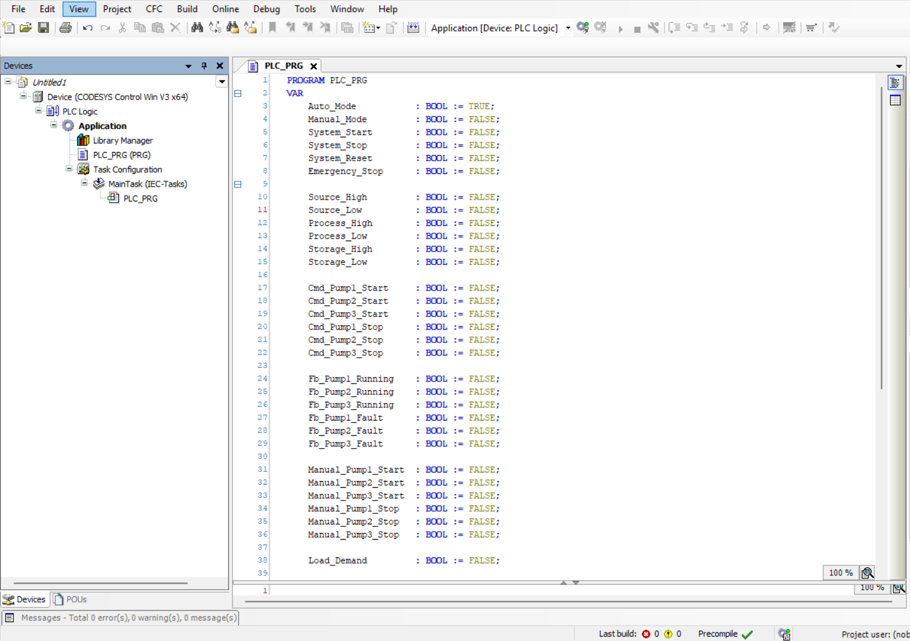910x641 pixels.
Task: Click the Devices panel horizontal scrollbar
Action: point(101,584)
